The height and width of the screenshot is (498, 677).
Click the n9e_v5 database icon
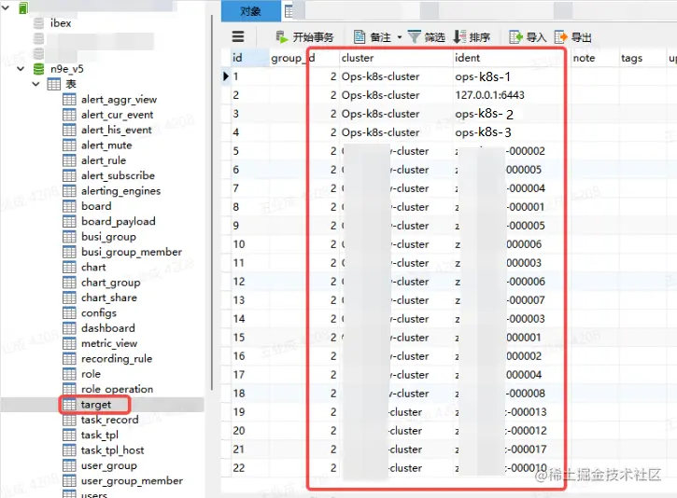pyautogui.click(x=39, y=69)
